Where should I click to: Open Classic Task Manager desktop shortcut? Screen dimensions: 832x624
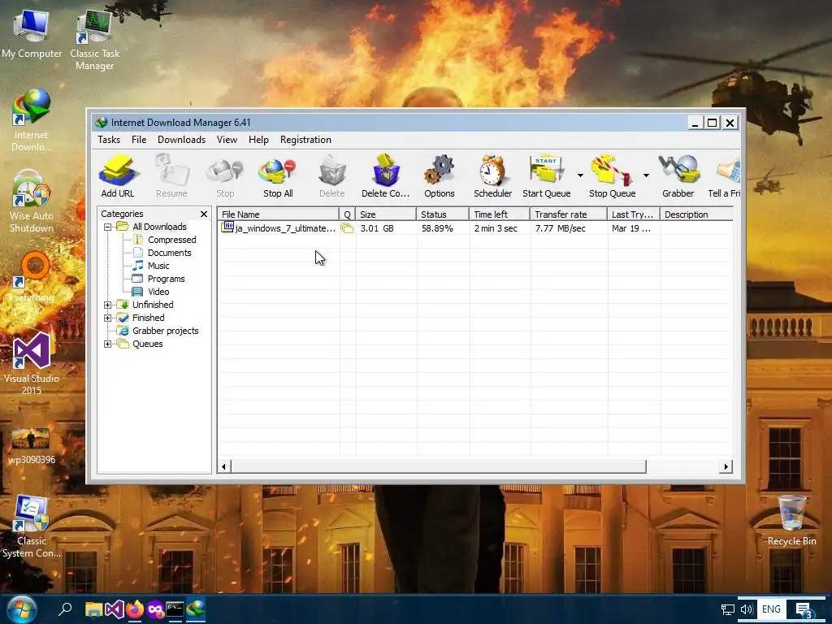click(94, 39)
